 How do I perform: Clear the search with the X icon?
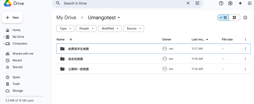188,3
